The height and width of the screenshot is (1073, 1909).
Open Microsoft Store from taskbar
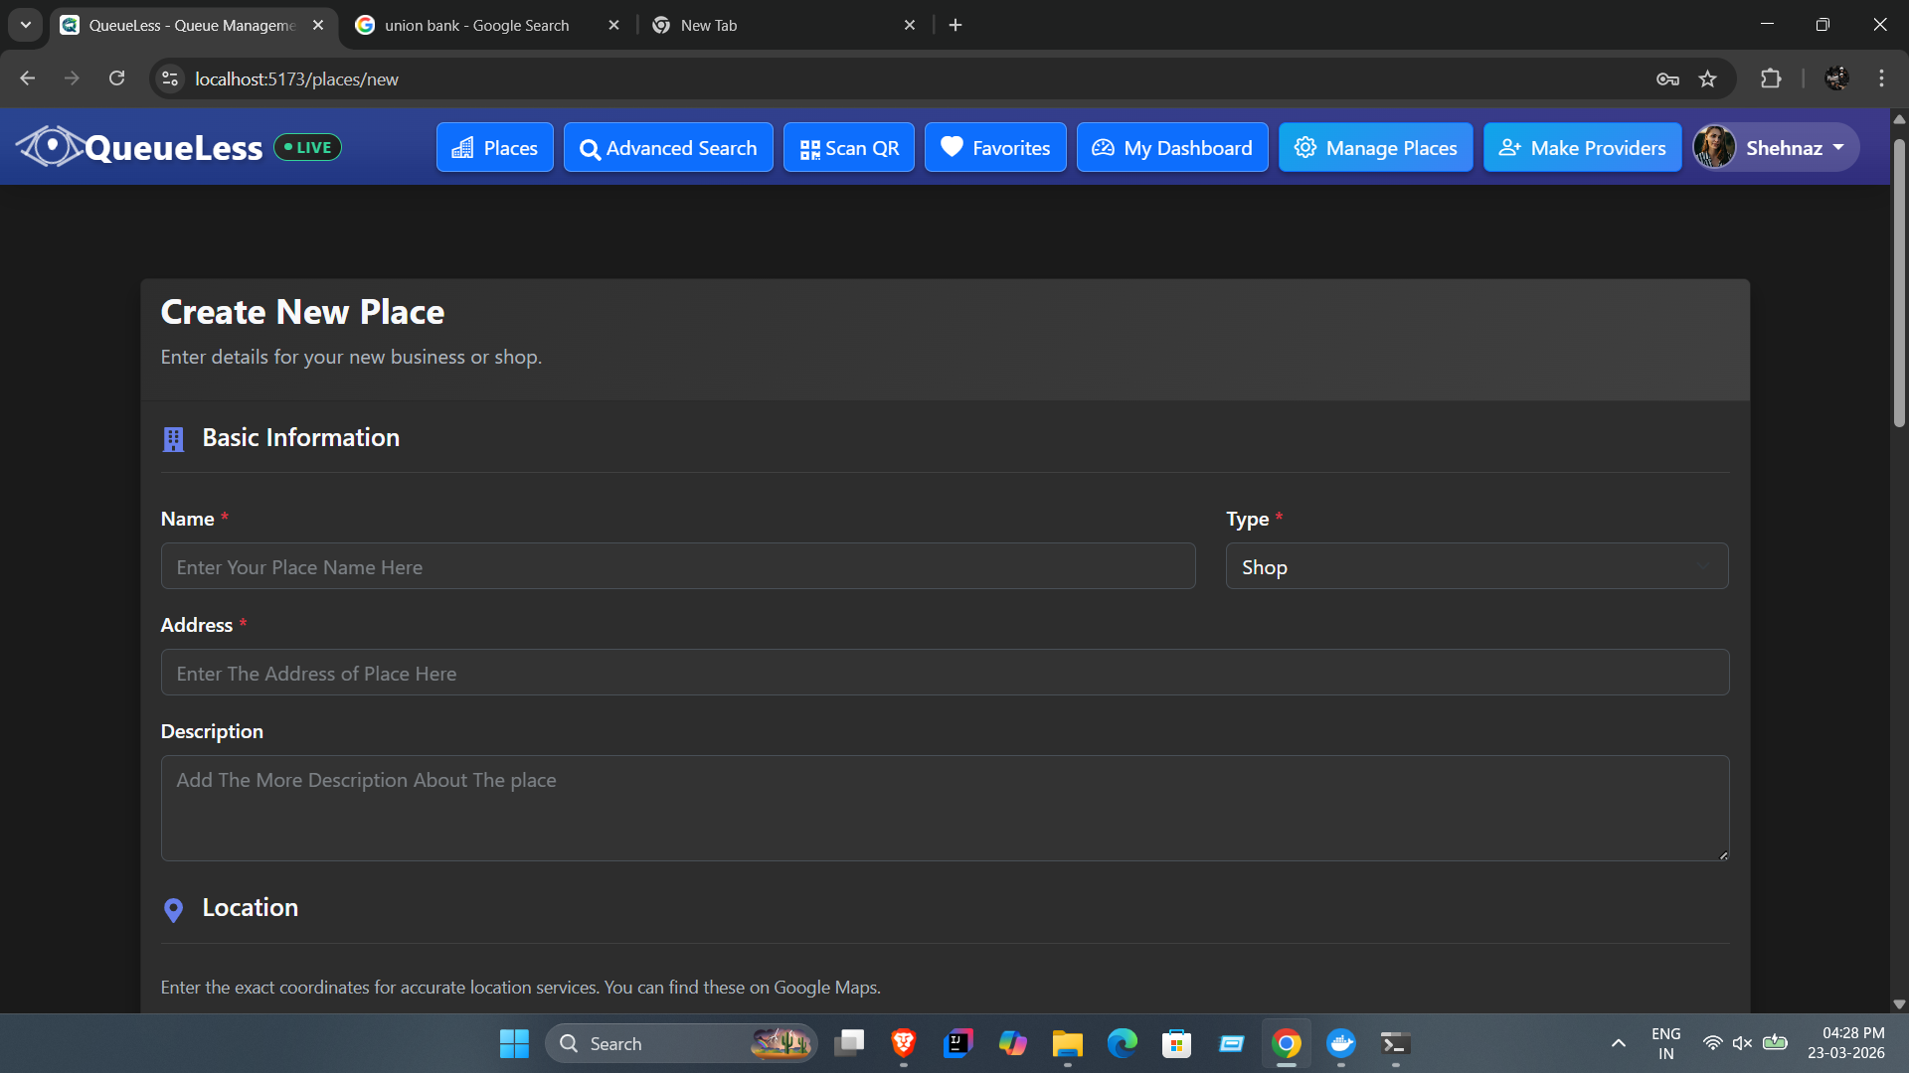point(1176,1043)
